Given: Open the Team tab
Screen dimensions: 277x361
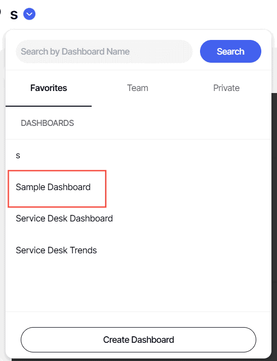Looking at the screenshot, I should [x=137, y=88].
